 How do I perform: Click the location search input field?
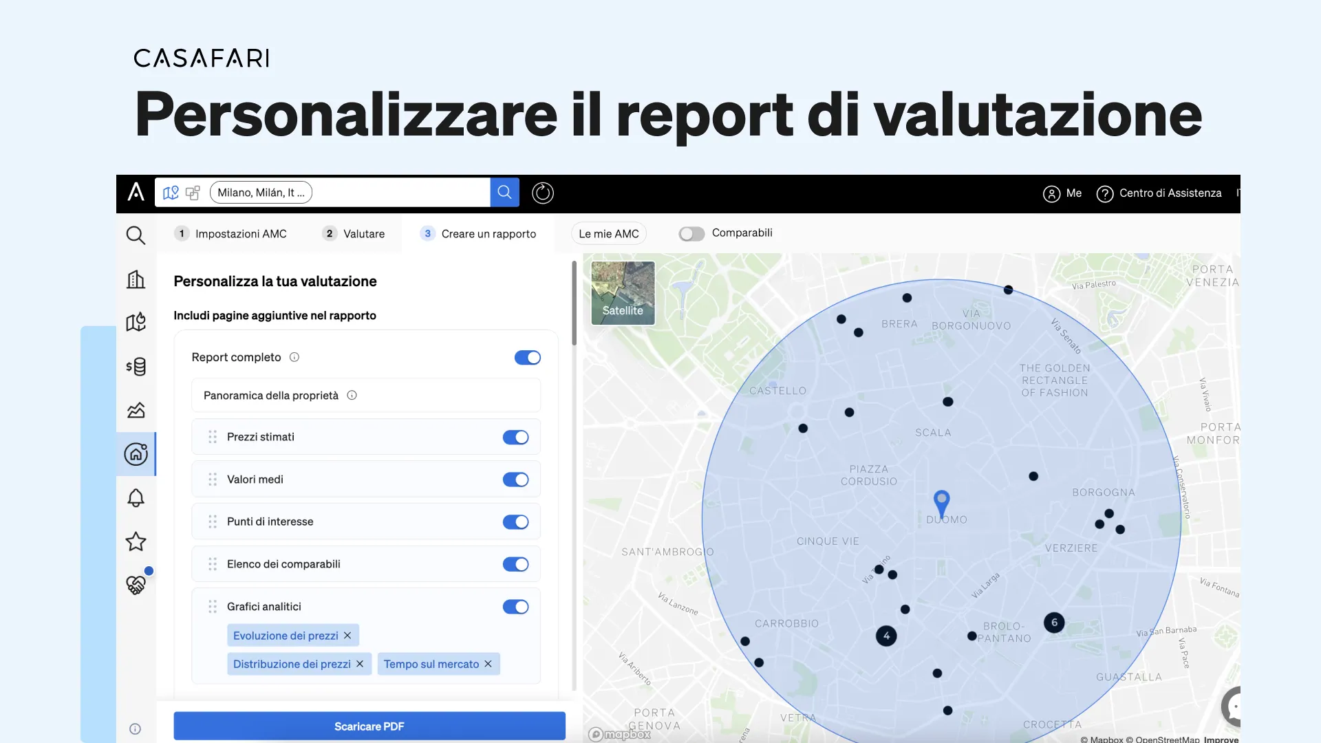[400, 193]
